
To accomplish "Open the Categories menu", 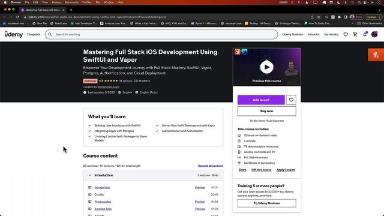I will (x=34, y=35).
